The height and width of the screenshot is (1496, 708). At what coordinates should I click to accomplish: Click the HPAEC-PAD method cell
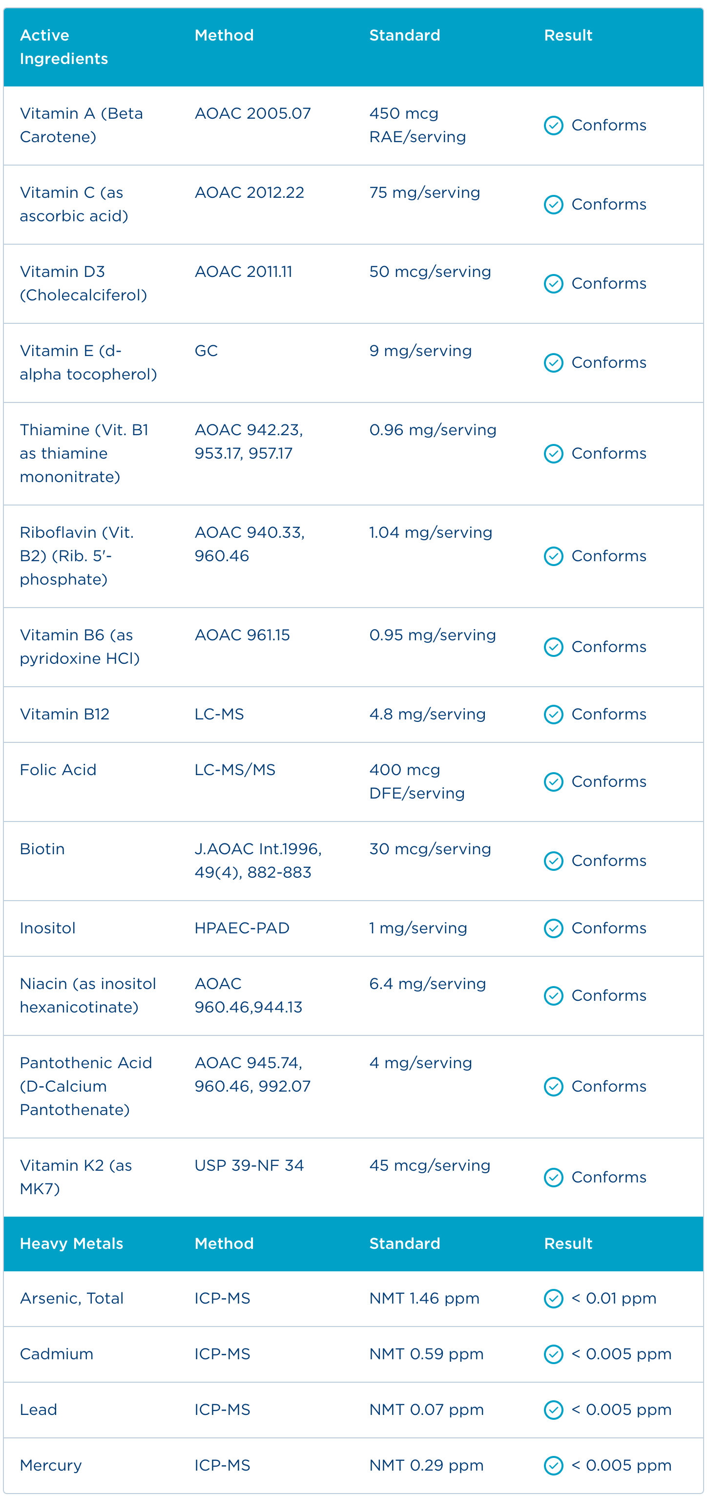(242, 928)
